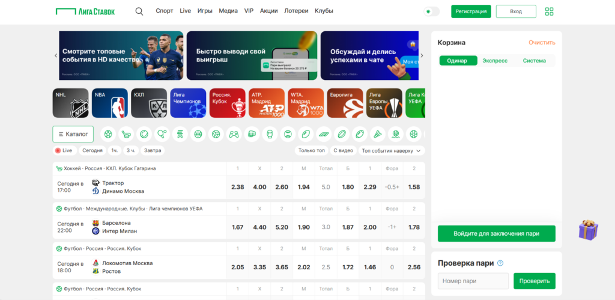Screen dimensions: 615x300
Task: Click the Динамо Москва team logo
Action: 95,191
